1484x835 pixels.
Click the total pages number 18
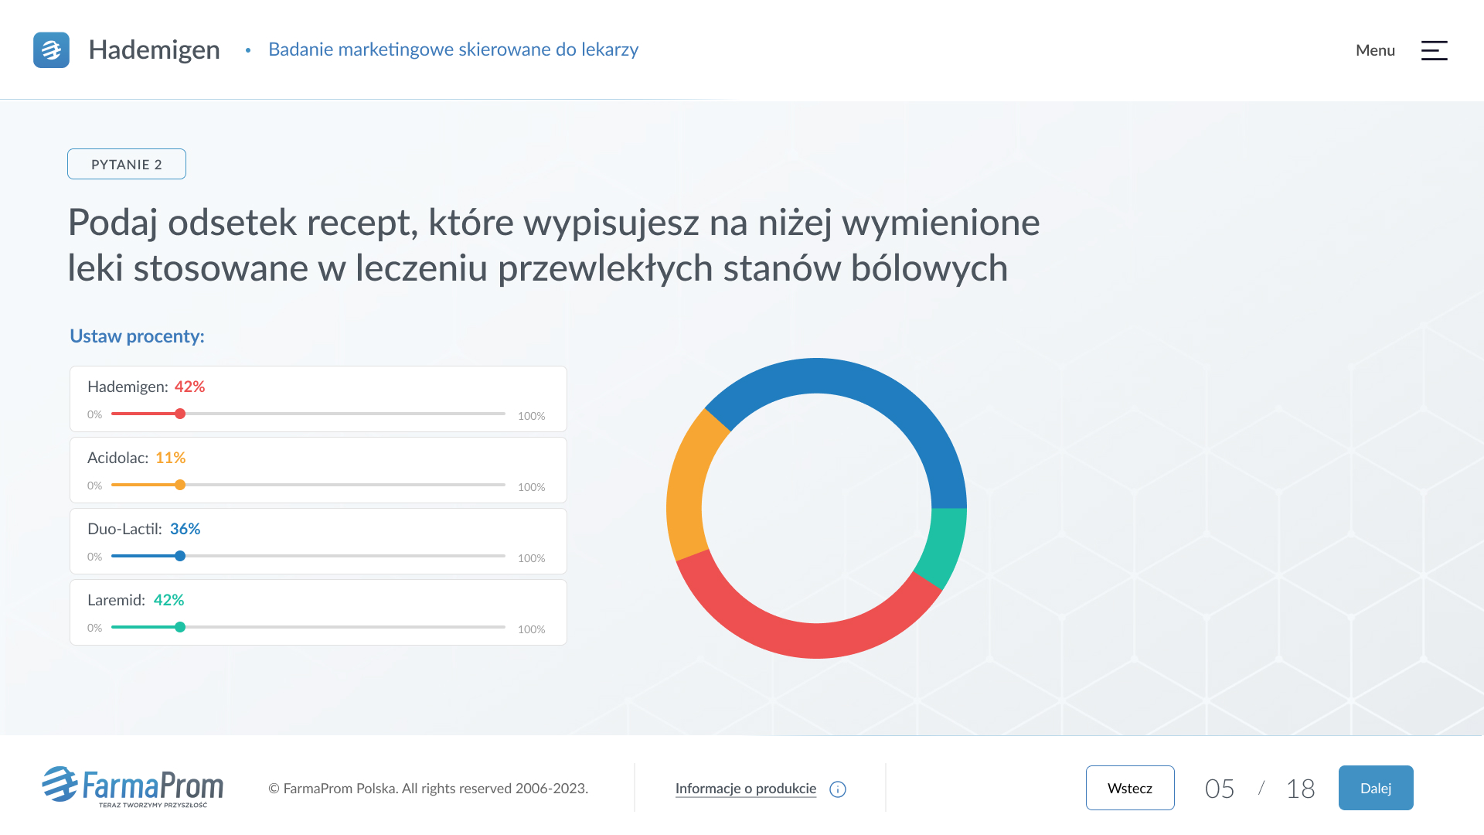point(1300,789)
